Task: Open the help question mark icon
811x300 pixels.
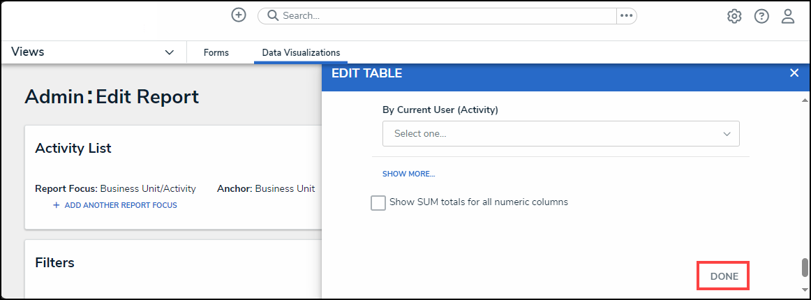Action: point(761,16)
